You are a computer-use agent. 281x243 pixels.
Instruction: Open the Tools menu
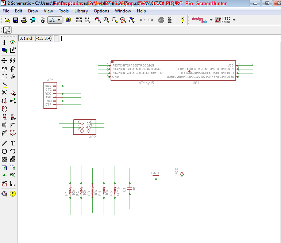pos(63,11)
